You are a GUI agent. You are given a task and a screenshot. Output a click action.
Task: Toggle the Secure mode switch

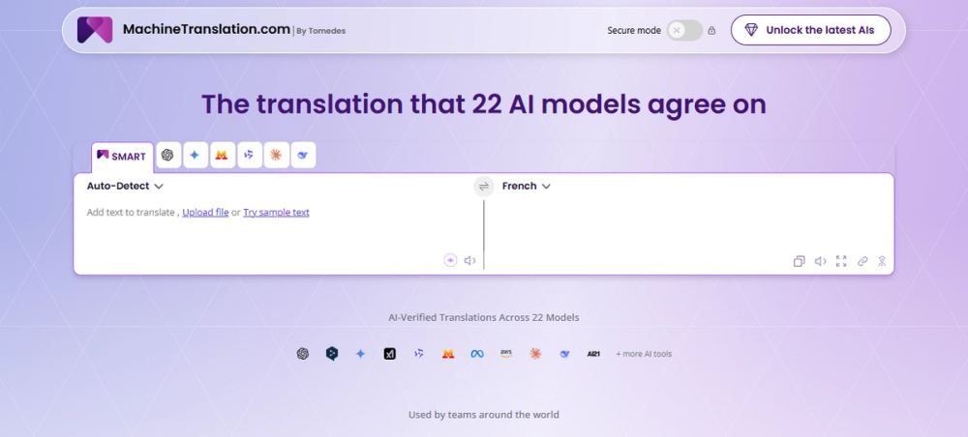(x=684, y=30)
